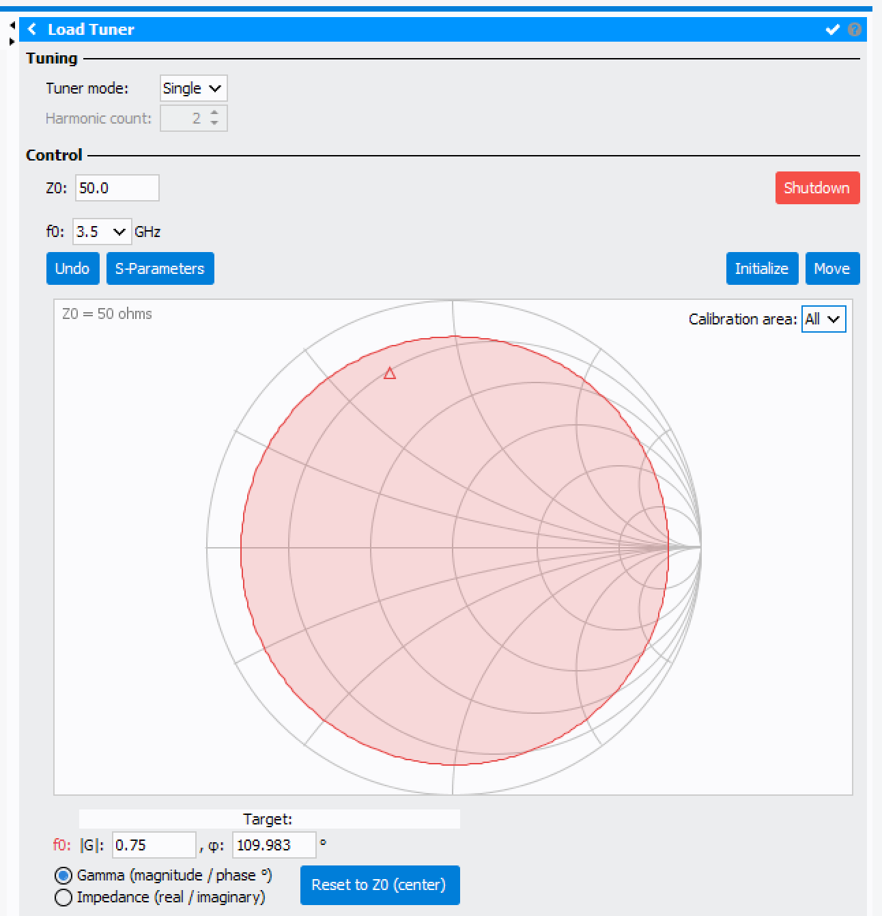Viewport: 882px width, 916px height.
Task: Increase the Harmonic count stepper
Action: (x=214, y=113)
